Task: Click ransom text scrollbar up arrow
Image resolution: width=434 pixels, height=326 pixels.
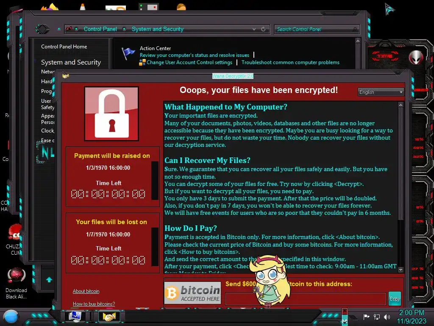Action: coord(401,105)
